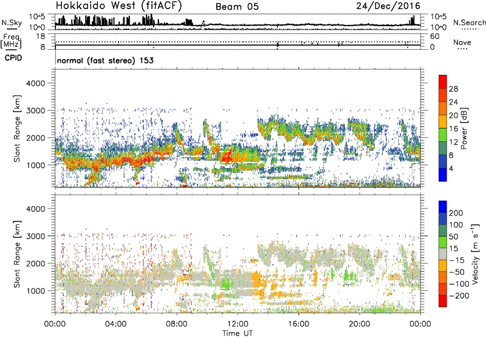Viewport: 486px width, 337px height.
Task: Click the '20:00' time axis tick
Action: (x=359, y=324)
